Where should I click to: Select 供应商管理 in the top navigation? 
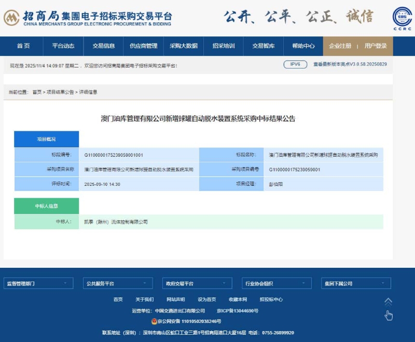tap(144, 46)
